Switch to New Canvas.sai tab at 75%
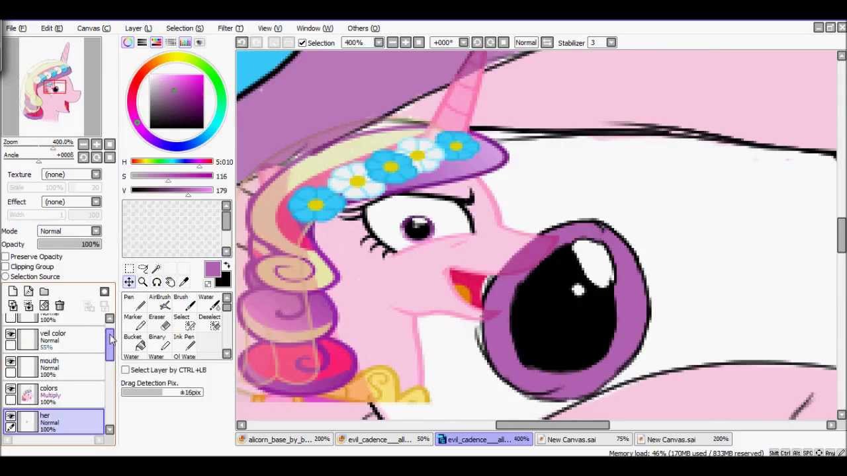The image size is (847, 476). pos(583,439)
